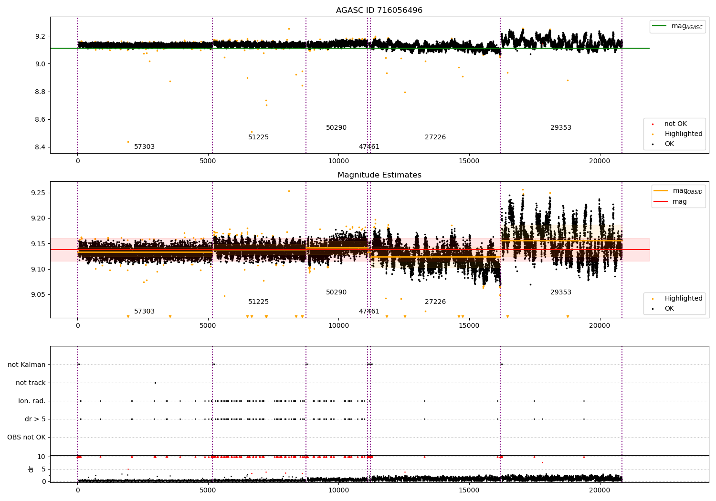Click the 15000 x-axis tick under Magnitude Estimates
The width and height of the screenshot is (716, 501).
469,326
